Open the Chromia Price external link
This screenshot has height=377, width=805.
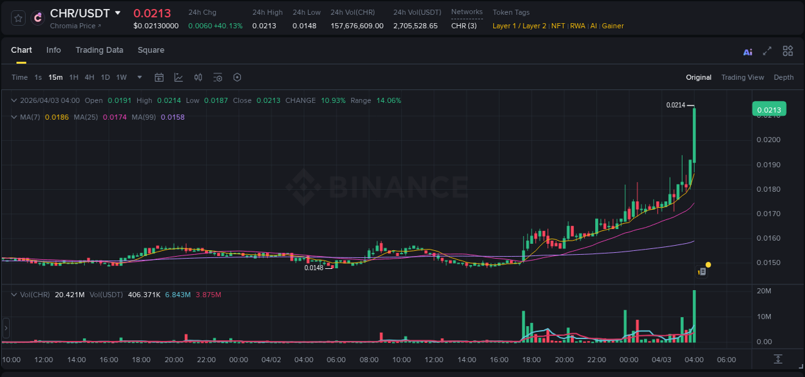coord(75,26)
